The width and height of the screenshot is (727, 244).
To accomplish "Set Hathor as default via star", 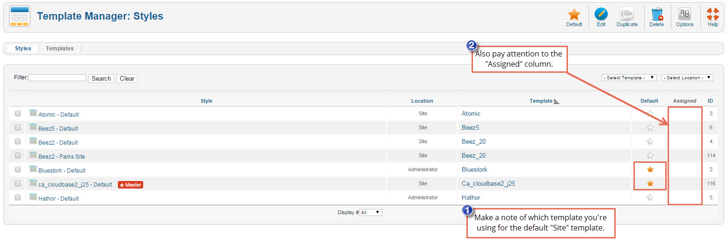I will click(x=649, y=197).
